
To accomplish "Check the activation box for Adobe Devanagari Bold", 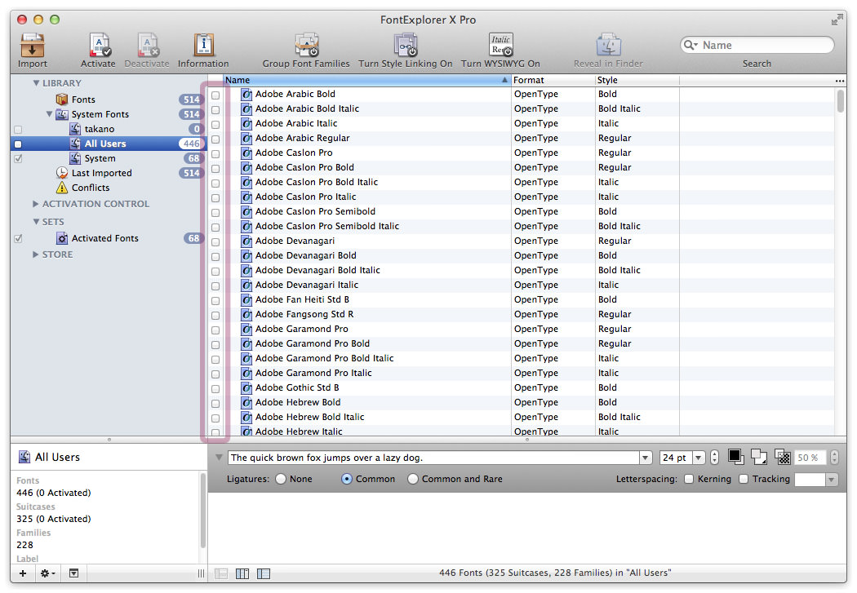I will 215,257.
